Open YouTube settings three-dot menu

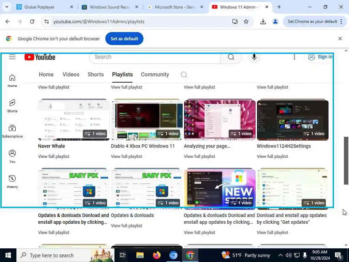point(294,57)
